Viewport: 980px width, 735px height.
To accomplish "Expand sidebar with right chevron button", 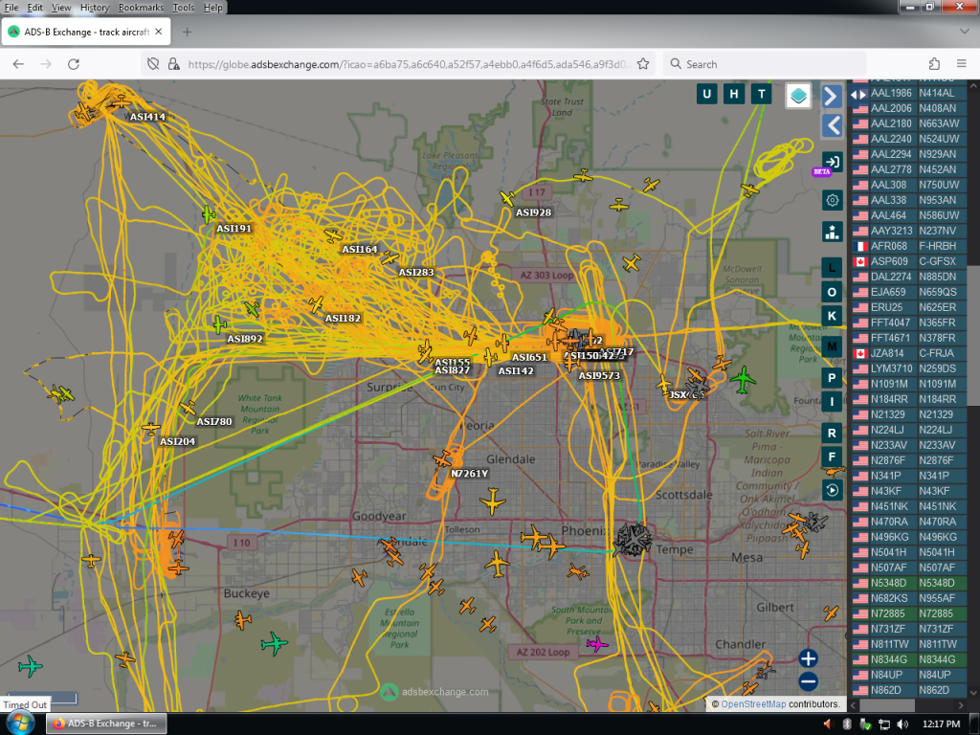I will [x=832, y=97].
